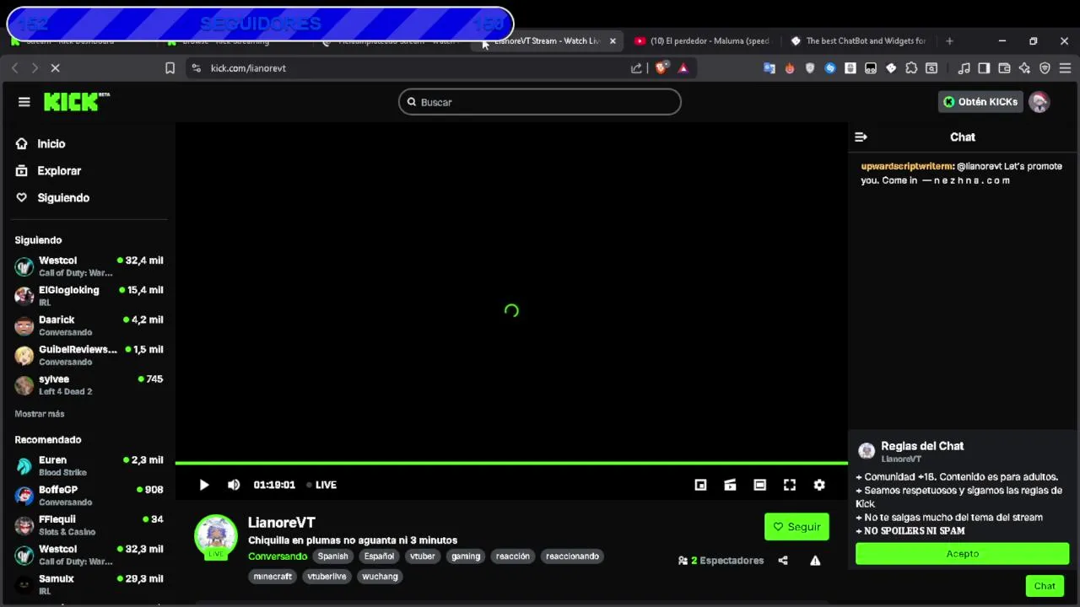Screen dimensions: 1080x607
Task: Click the green Chat button
Action: coord(1045,586)
